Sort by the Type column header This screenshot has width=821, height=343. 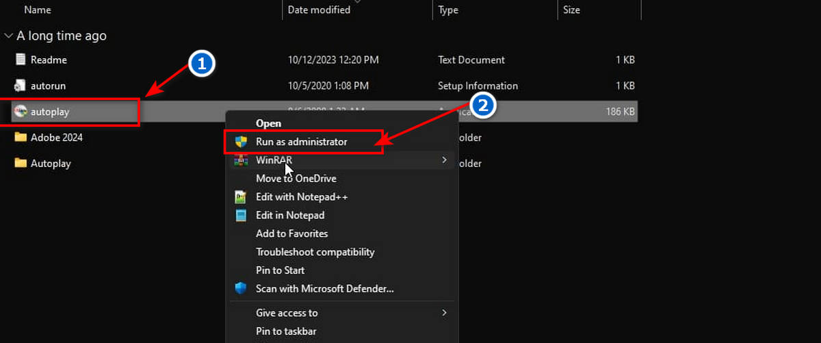point(448,10)
